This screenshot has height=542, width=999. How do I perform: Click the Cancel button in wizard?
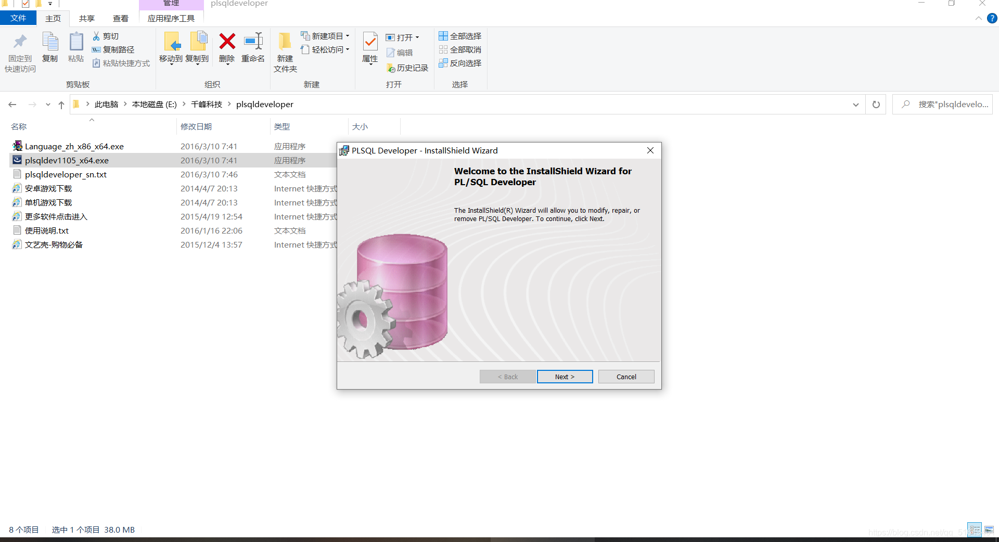[x=626, y=377]
